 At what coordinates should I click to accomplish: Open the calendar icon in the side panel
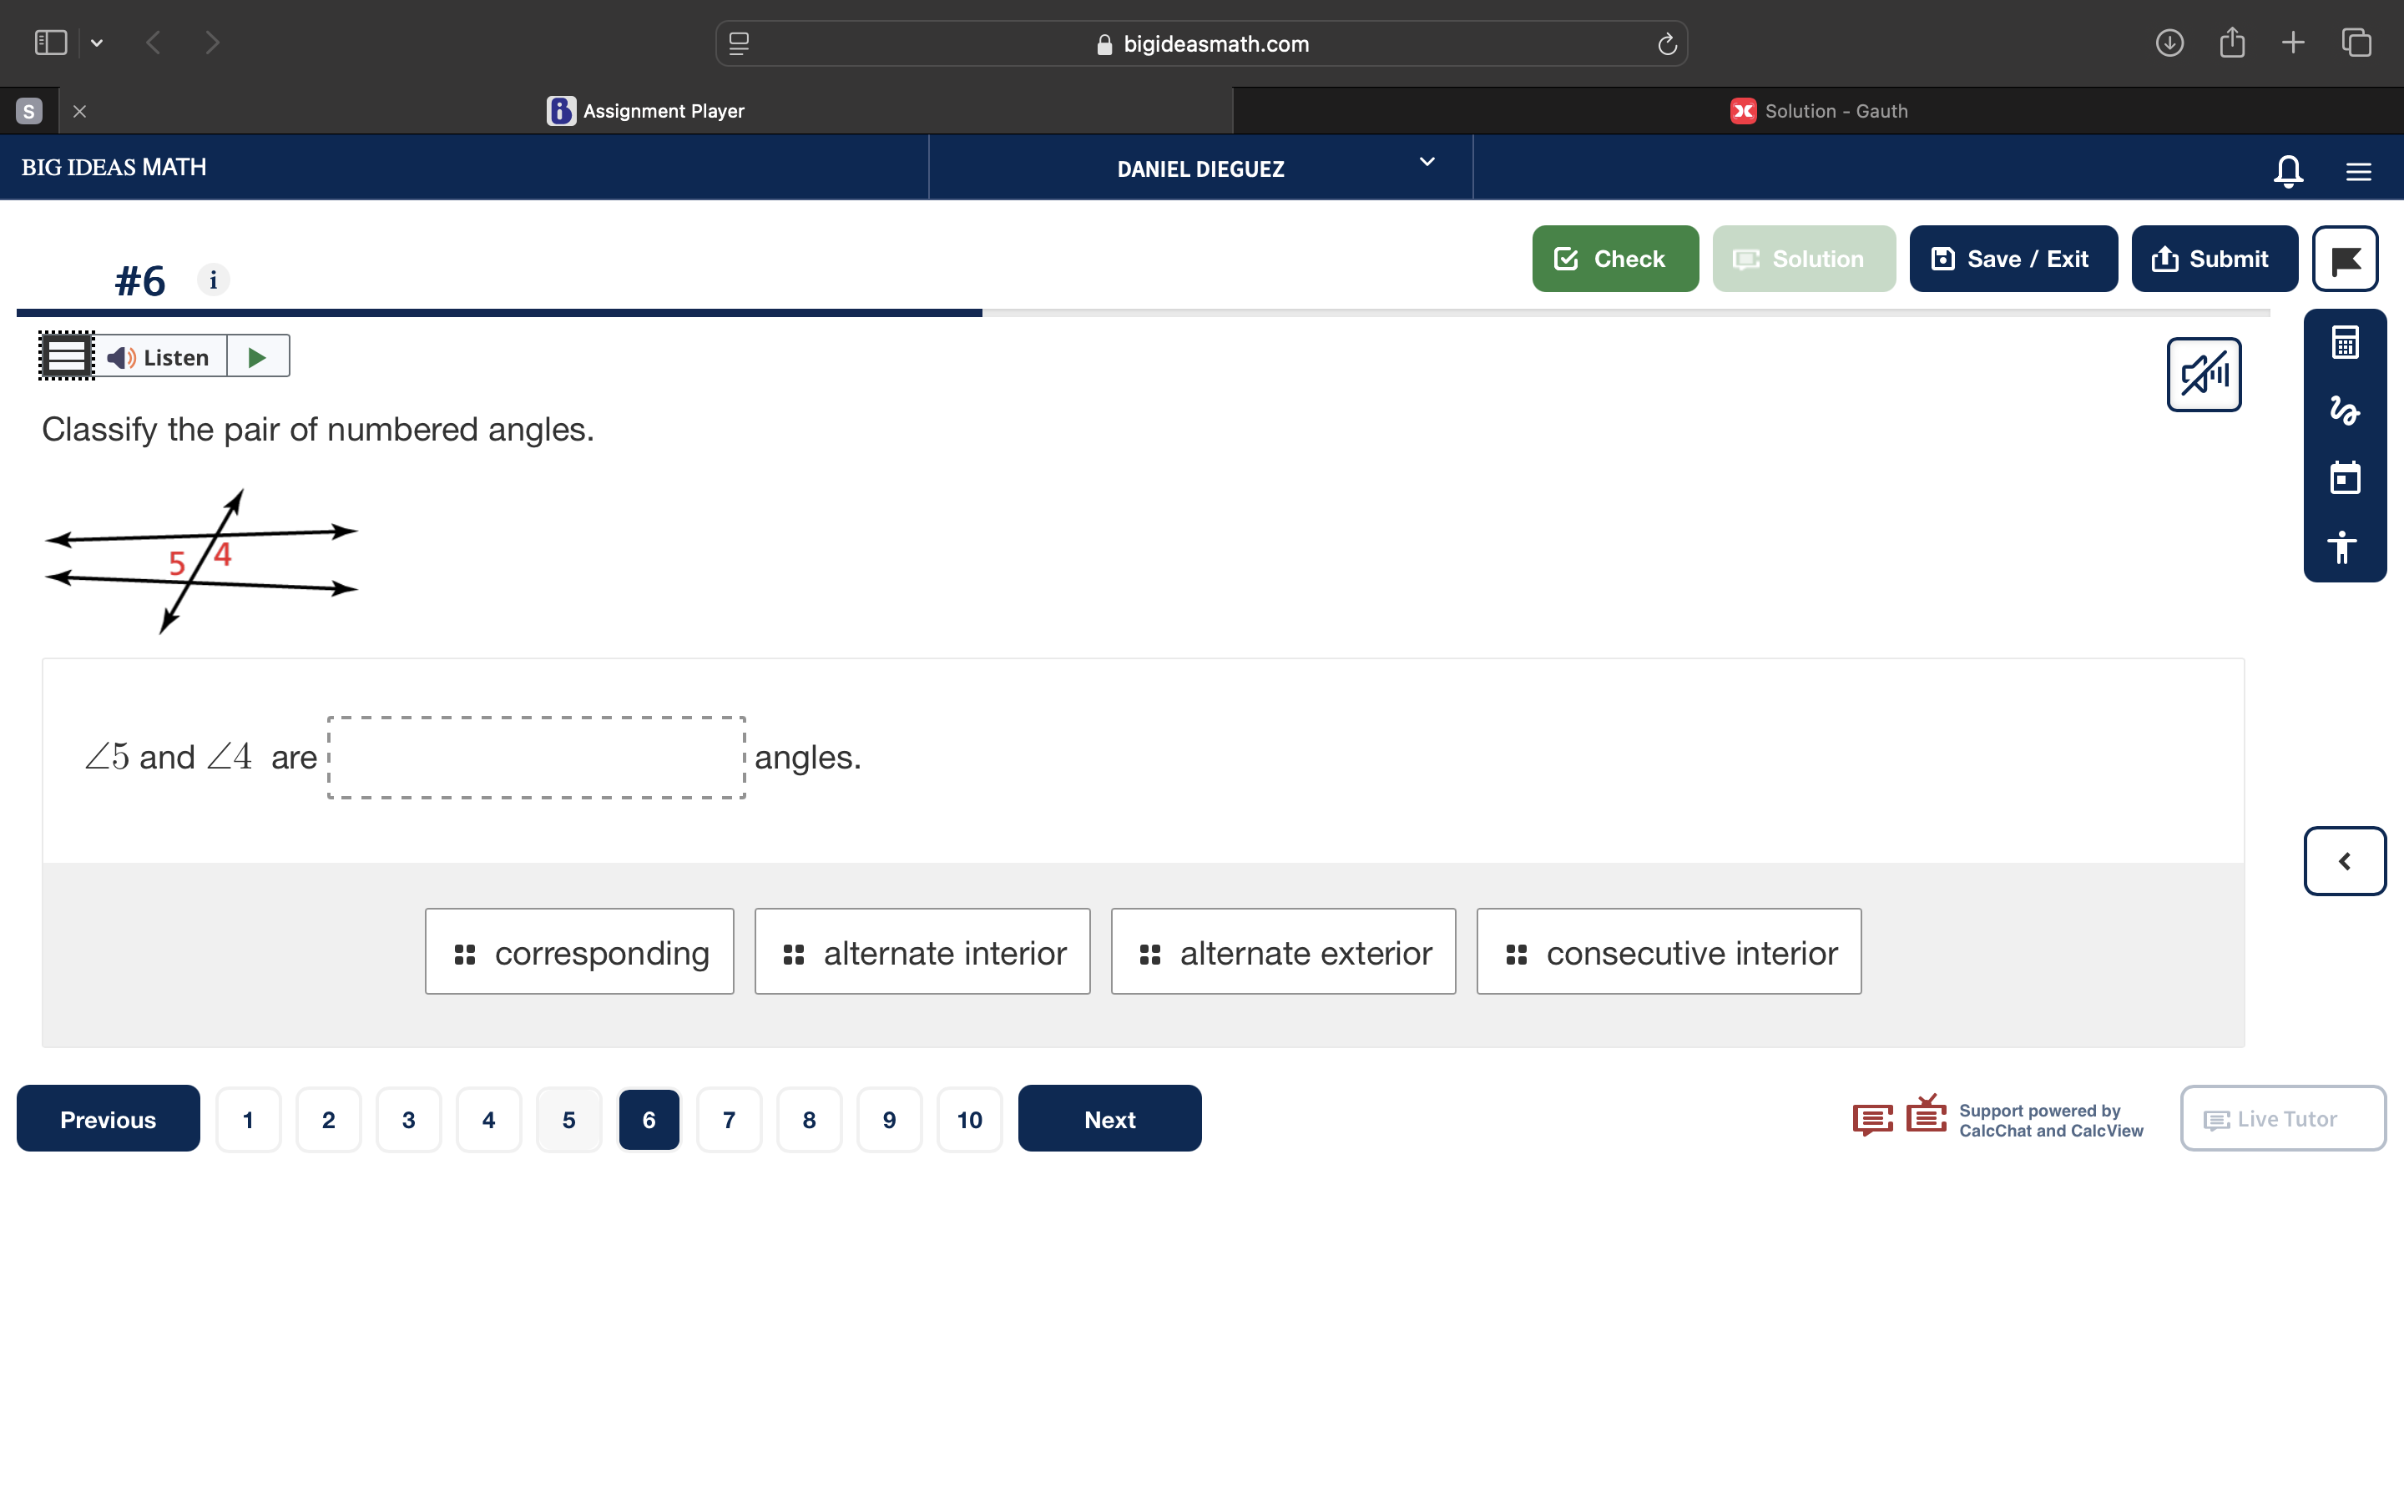(2345, 478)
